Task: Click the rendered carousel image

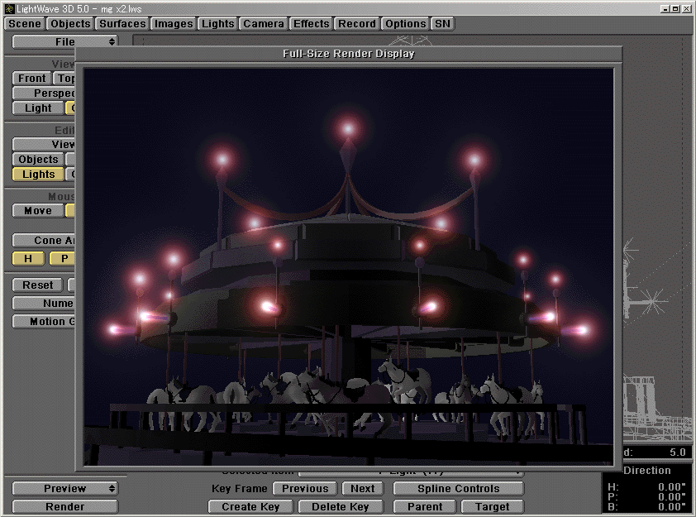Action: coord(348,266)
